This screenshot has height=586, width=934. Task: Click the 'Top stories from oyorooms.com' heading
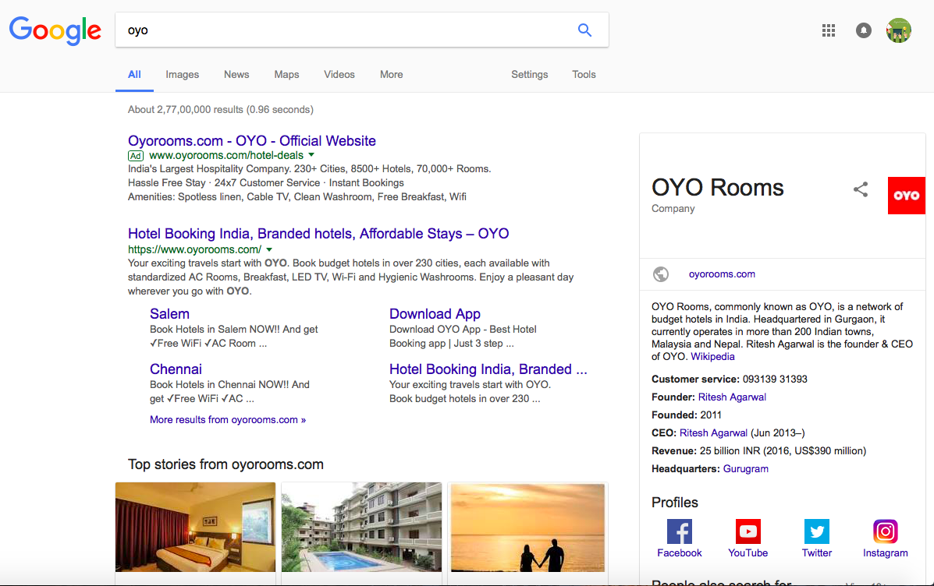pyautogui.click(x=226, y=464)
